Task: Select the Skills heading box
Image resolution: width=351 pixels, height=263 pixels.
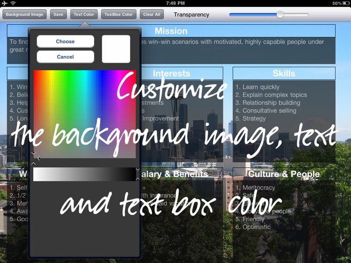Action: (284, 73)
